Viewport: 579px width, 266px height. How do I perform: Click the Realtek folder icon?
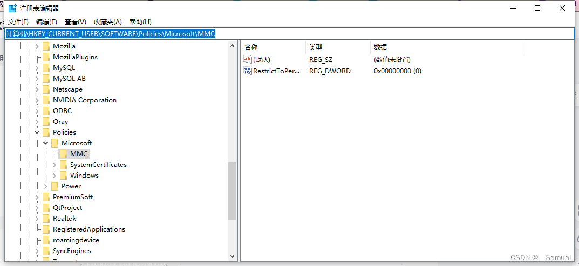46,219
